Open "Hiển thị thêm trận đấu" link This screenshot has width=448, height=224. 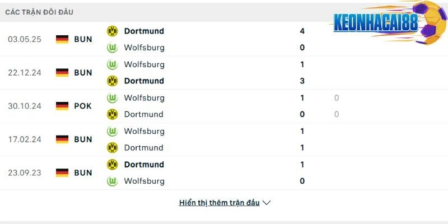click(x=219, y=203)
